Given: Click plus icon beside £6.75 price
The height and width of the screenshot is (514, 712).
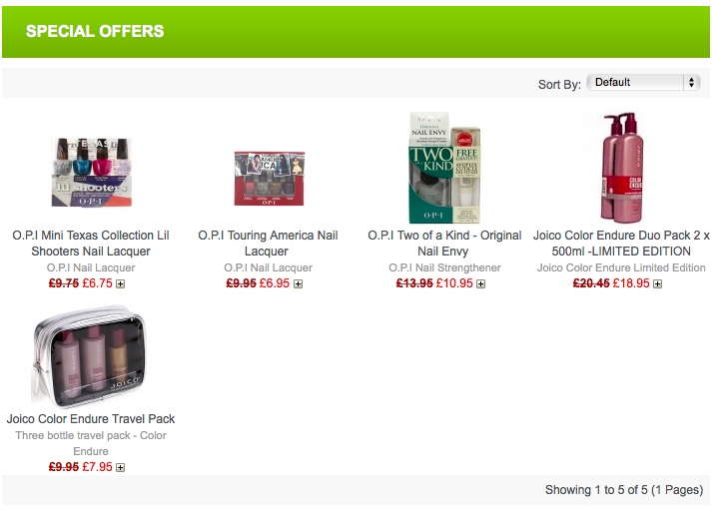Looking at the screenshot, I should [121, 284].
